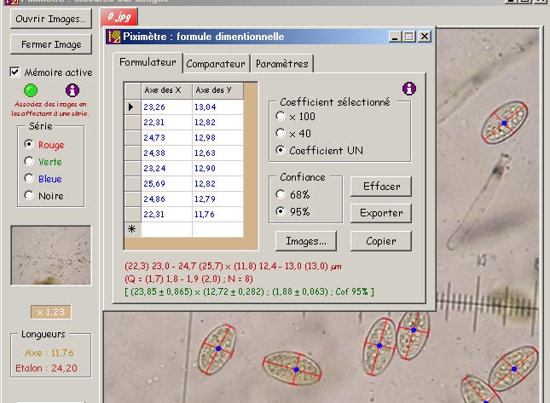
Task: Click the Axe des Y column header
Action: click(217, 90)
